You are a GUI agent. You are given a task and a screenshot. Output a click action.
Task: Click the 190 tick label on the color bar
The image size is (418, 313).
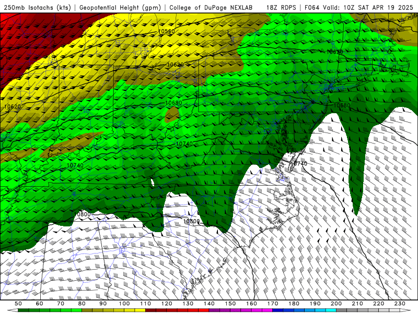pos(315,304)
